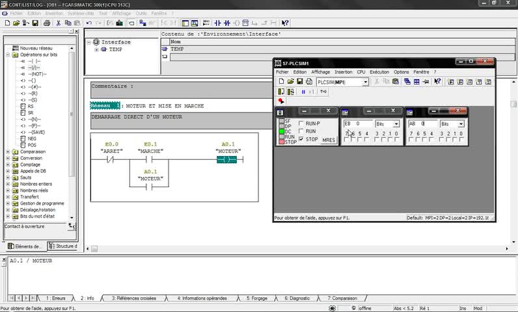Click the EB 0 address input field
The height and width of the screenshot is (312, 518).
[358, 123]
